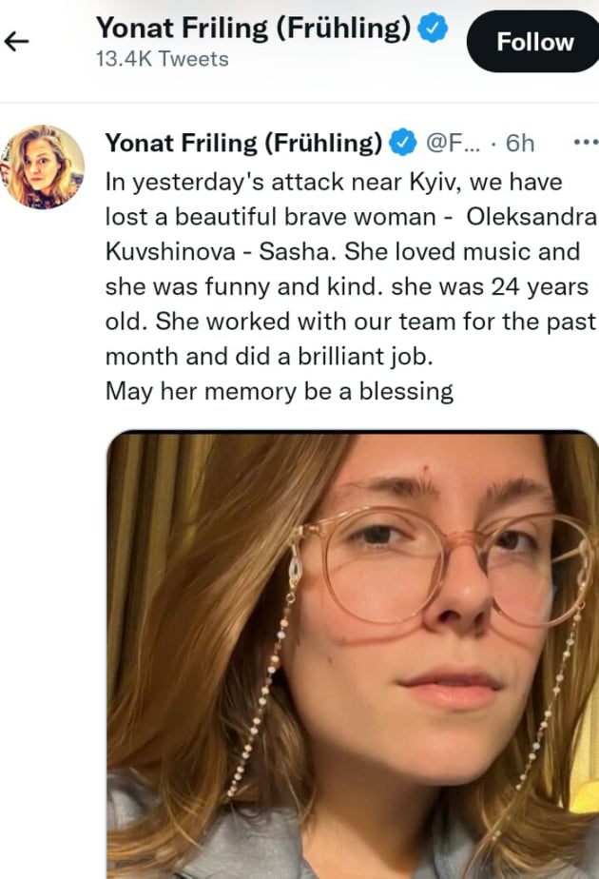Click the tweet author's display name
This screenshot has width=599, height=879.
point(243,144)
